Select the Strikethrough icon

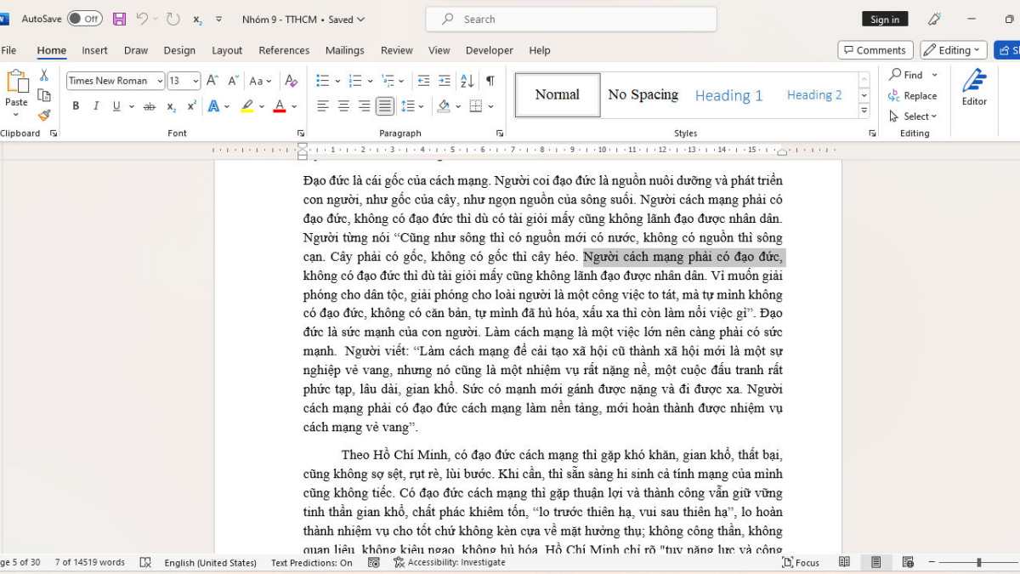click(x=150, y=105)
